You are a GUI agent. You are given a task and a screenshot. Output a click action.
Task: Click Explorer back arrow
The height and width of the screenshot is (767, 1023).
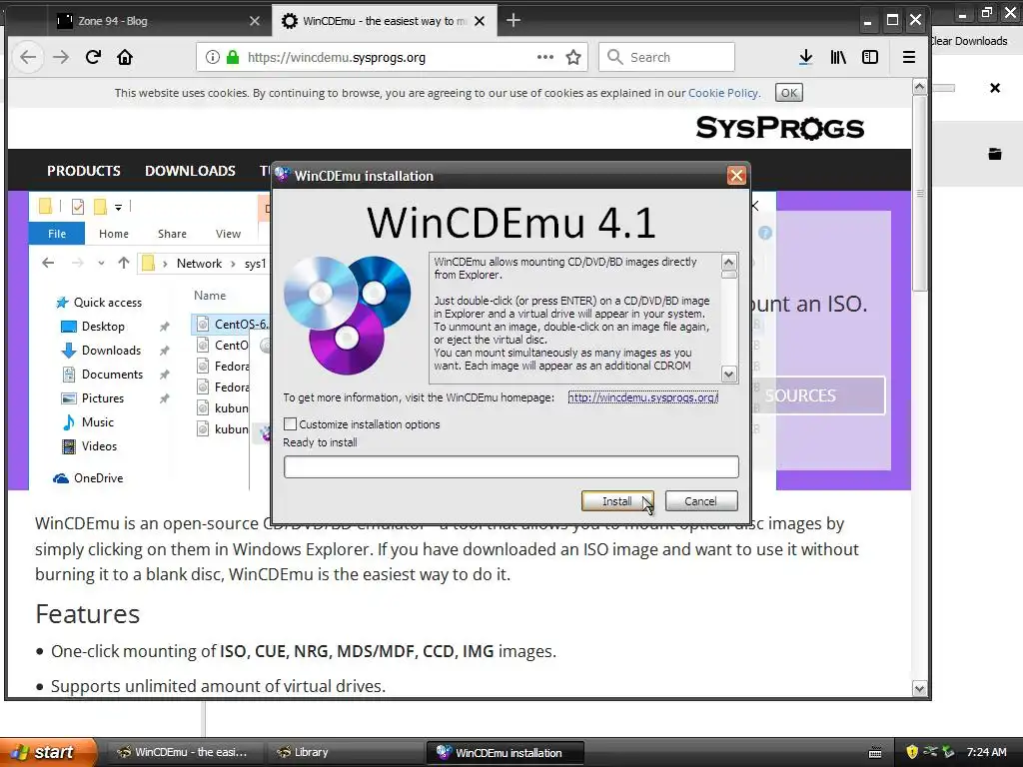click(x=48, y=263)
